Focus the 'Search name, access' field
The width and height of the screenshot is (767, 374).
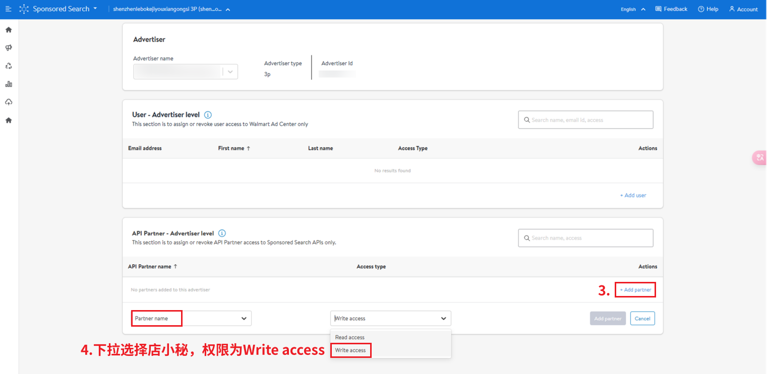585,238
